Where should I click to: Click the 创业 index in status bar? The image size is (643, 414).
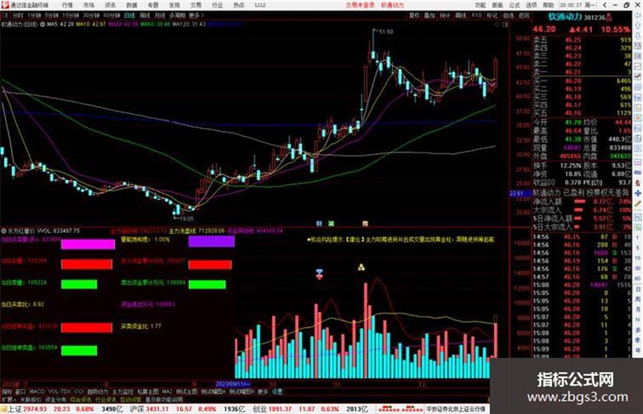259,409
